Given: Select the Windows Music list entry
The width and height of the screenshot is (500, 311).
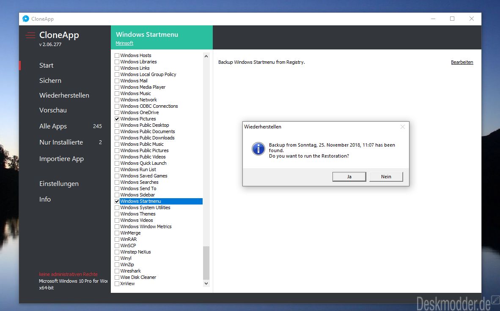Looking at the screenshot, I should (135, 93).
